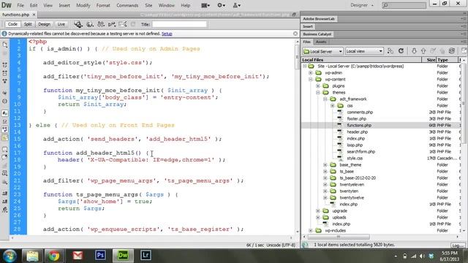Image resolution: width=468 pixels, height=263 pixels.
Task: Switch to Design view
Action: pos(44,24)
